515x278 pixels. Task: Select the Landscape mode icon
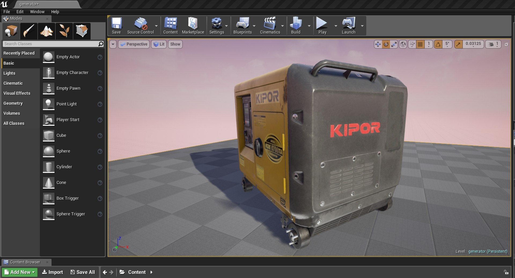pyautogui.click(x=46, y=31)
